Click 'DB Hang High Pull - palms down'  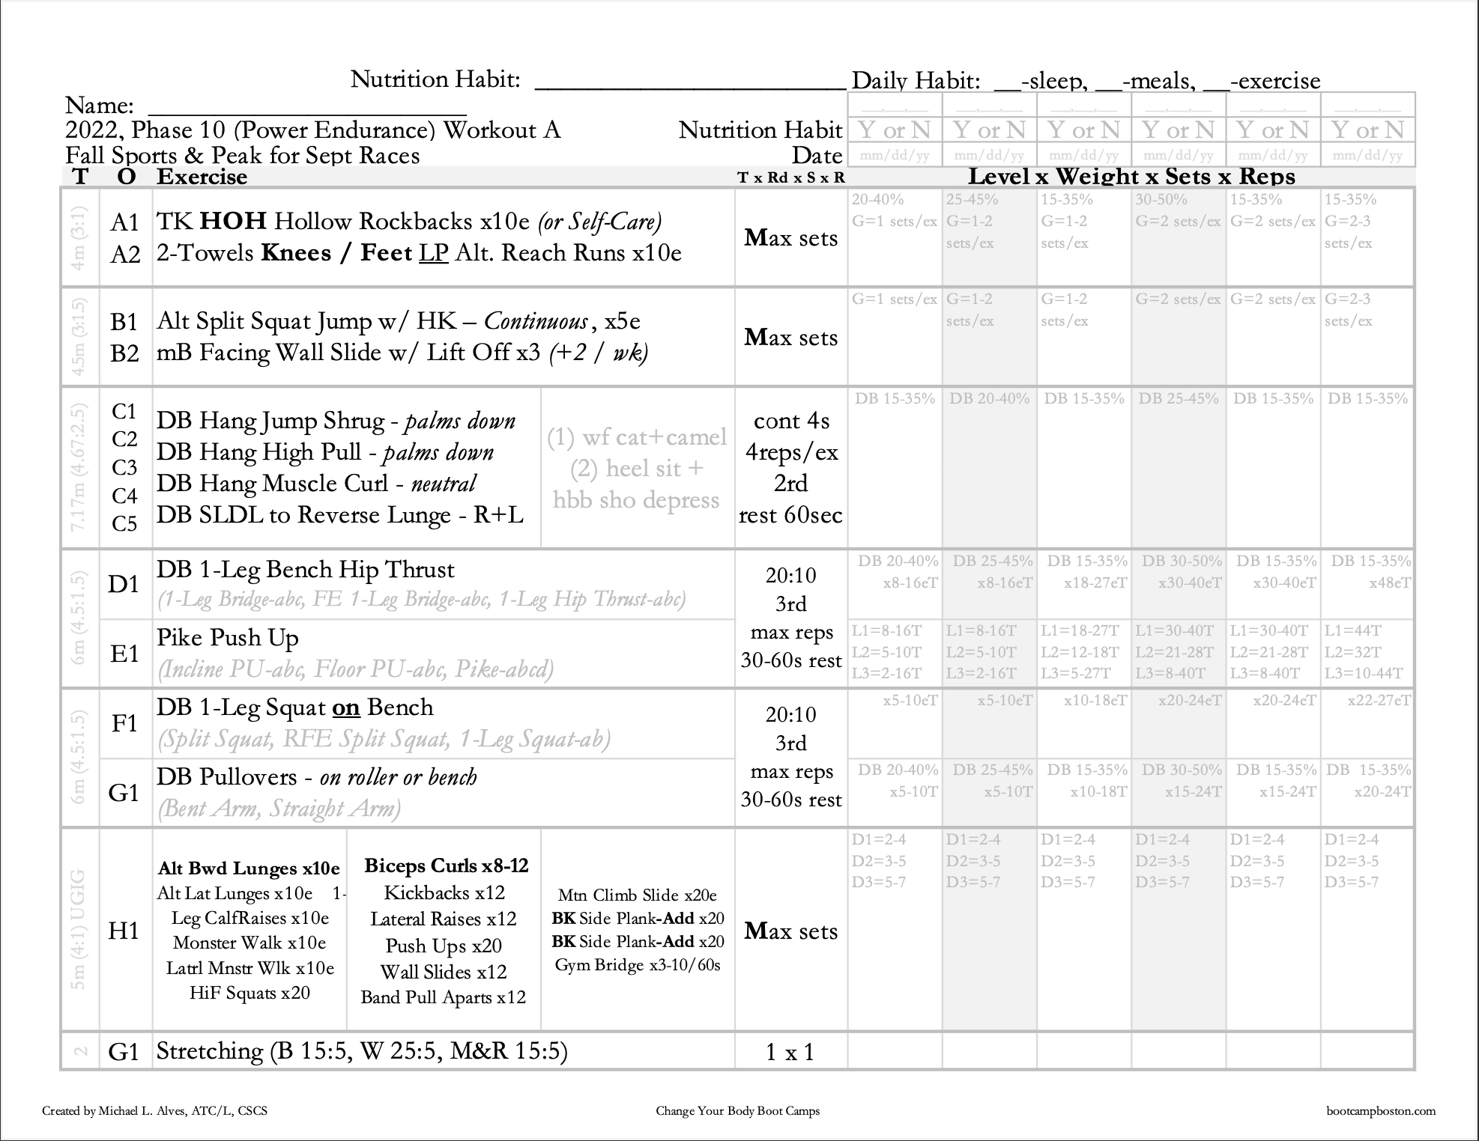click(325, 452)
